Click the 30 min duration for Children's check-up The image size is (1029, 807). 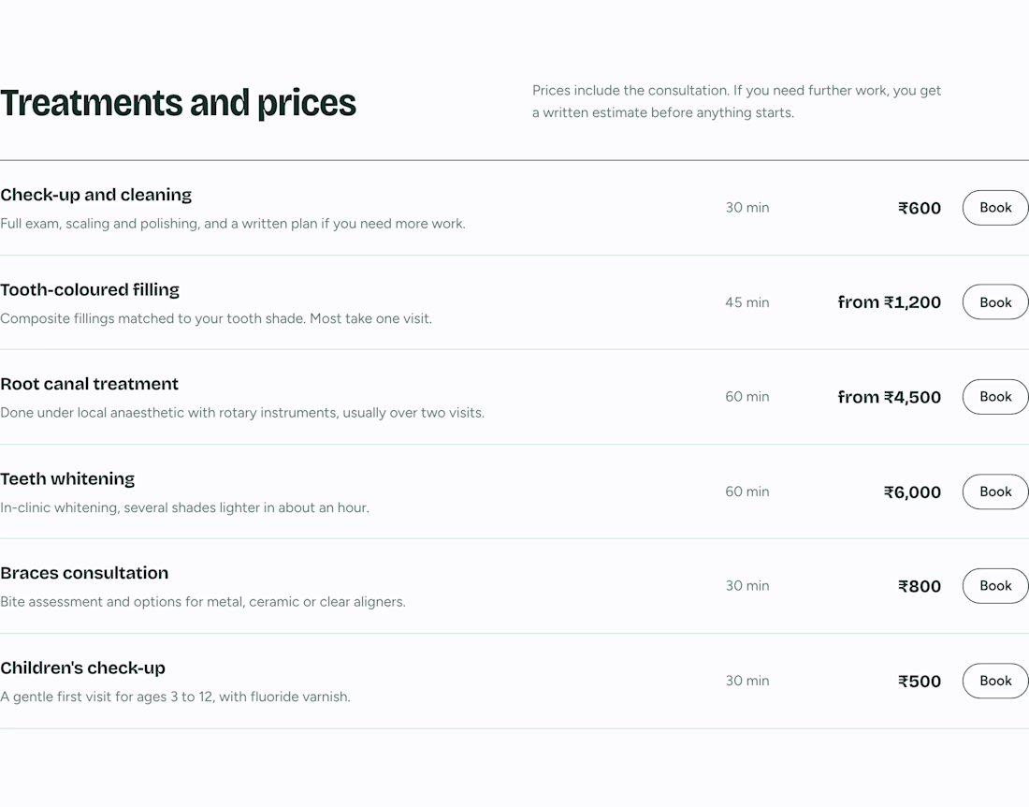click(746, 681)
